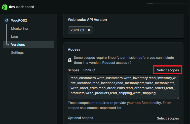Click the Shopify bag logo
190x124 pixels.
pyautogui.click(x=5, y=7)
